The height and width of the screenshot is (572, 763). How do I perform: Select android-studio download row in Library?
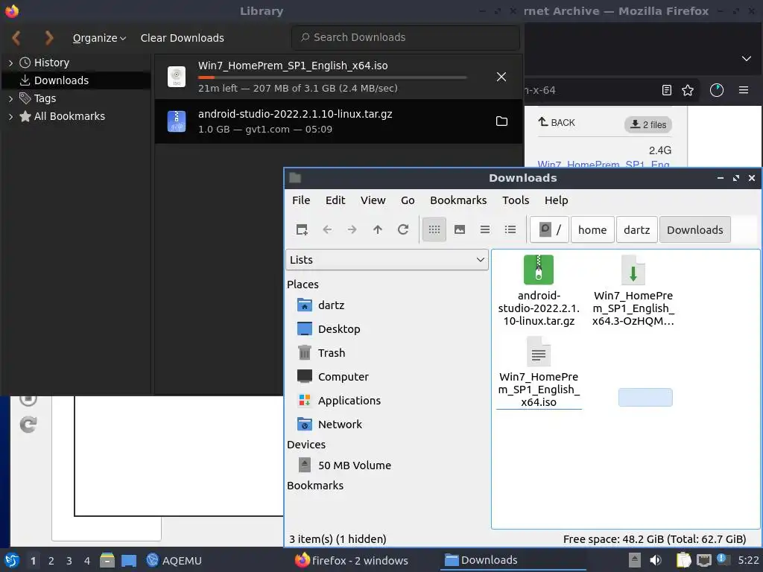point(339,121)
